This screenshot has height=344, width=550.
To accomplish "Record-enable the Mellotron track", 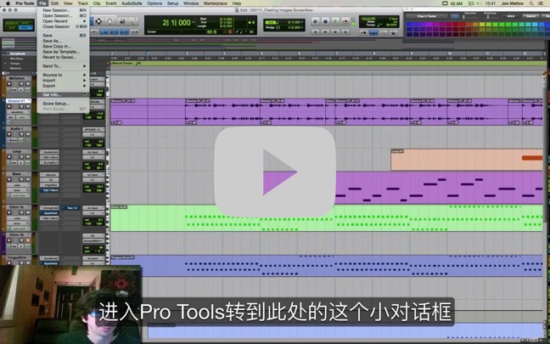I will point(8,84).
